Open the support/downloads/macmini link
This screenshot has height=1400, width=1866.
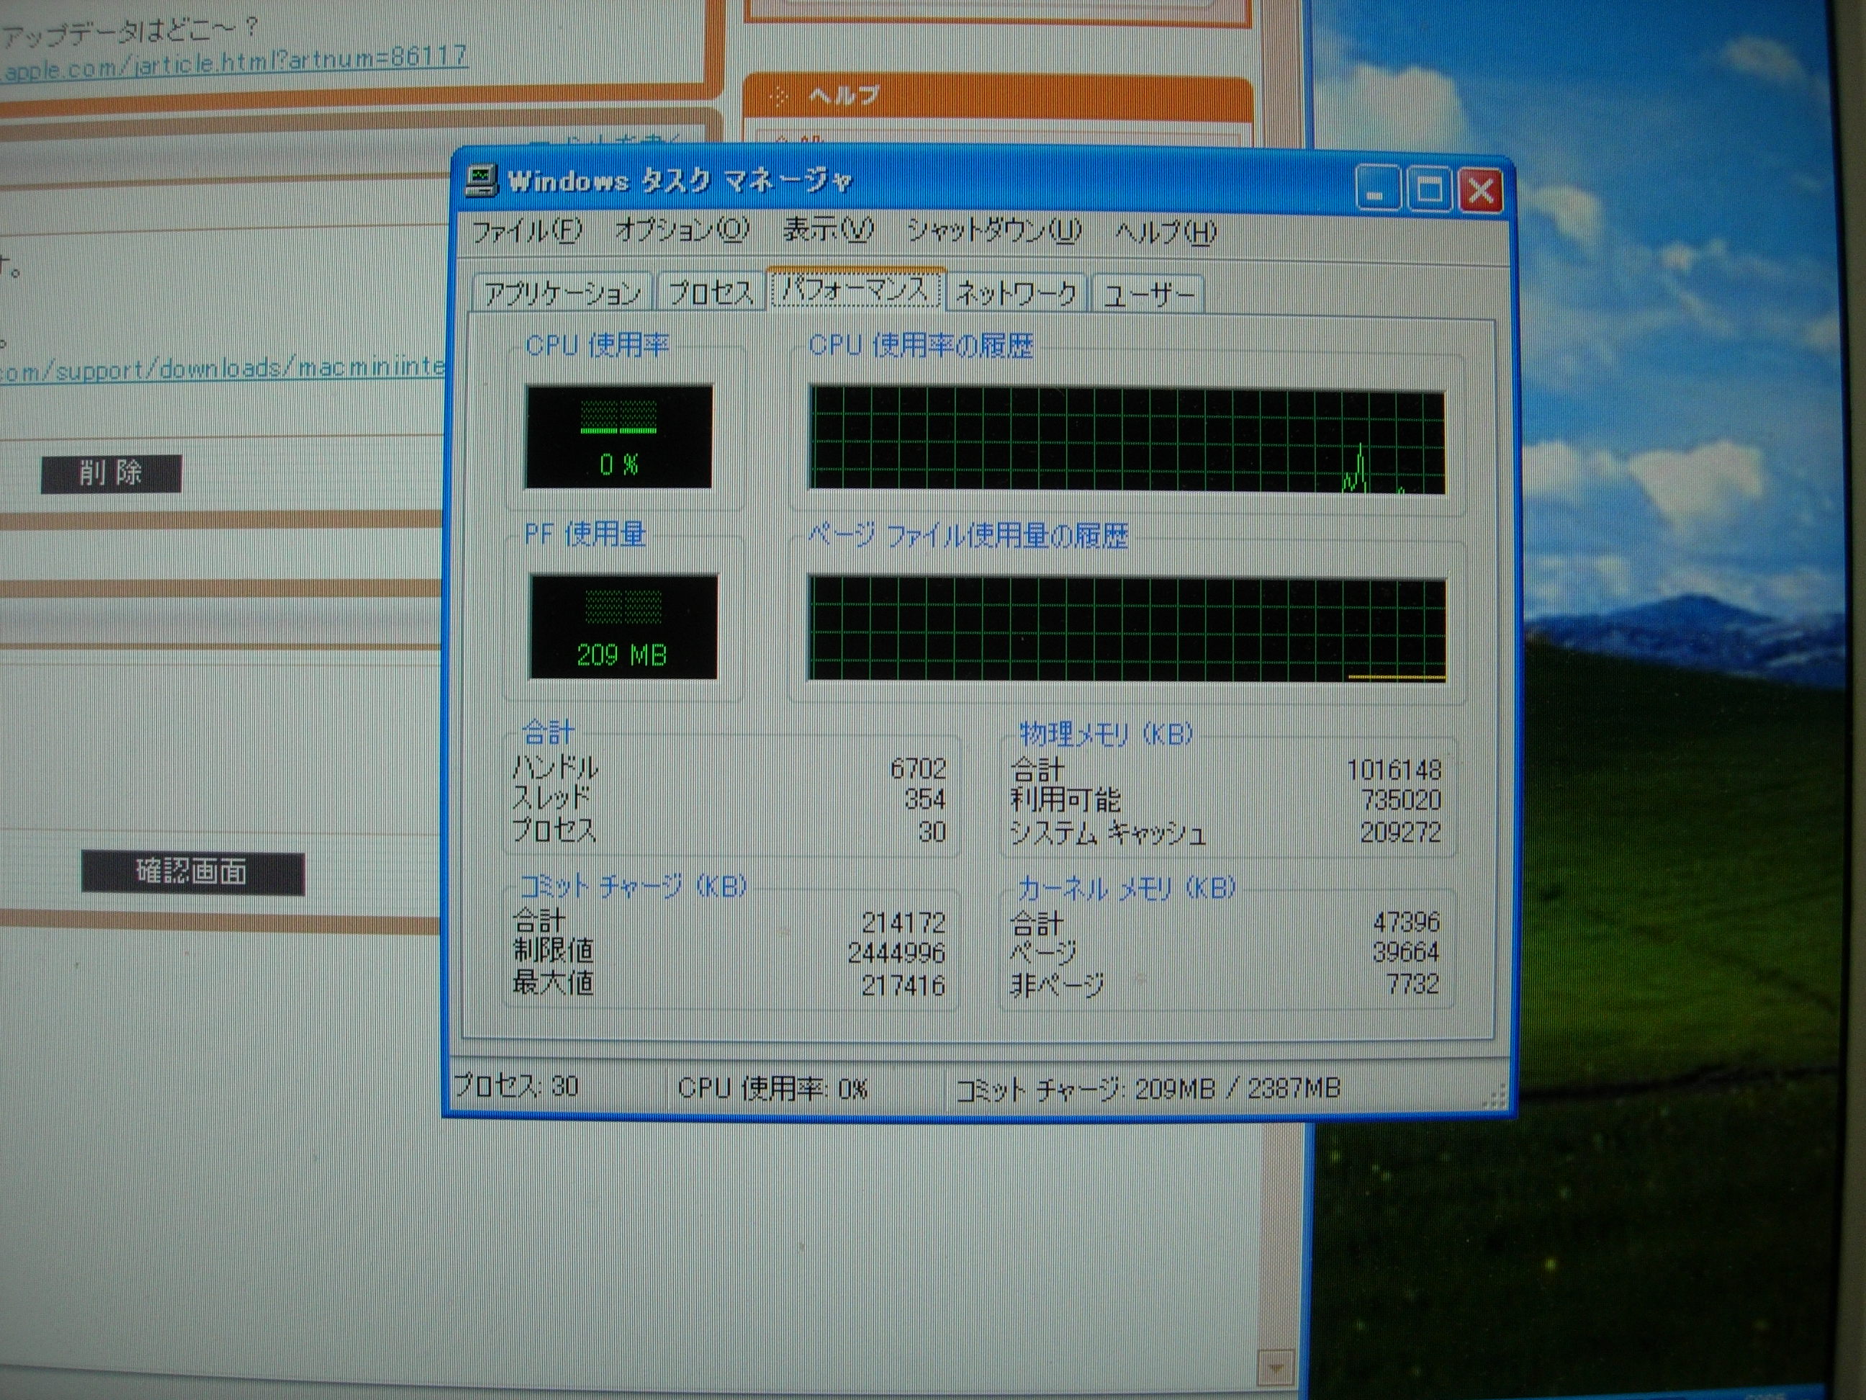222,369
